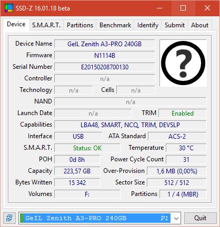The width and height of the screenshot is (220, 227).
Task: Click the ATA Standard value ACS-2
Action: tap(177, 137)
